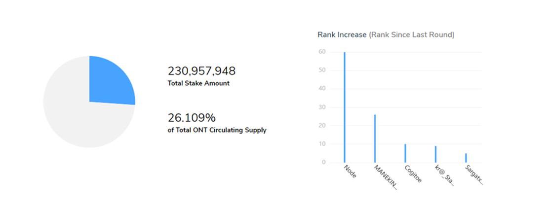The image size is (547, 209).
Task: Click the Rank Since Last Round subtitle
Action: (x=412, y=35)
